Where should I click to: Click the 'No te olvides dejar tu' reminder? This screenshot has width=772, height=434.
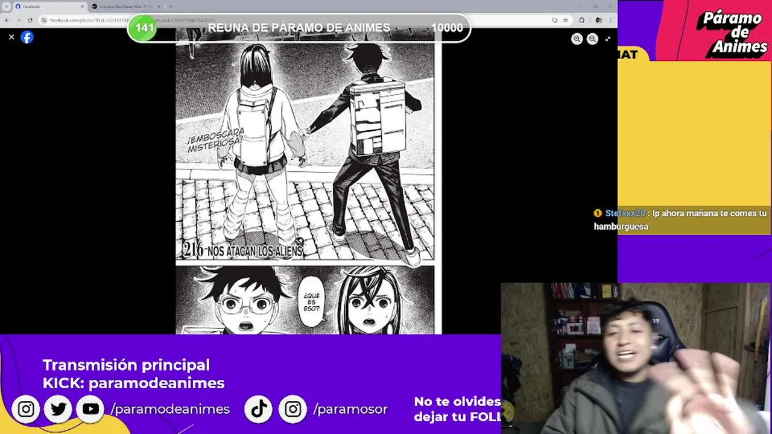pyautogui.click(x=457, y=409)
